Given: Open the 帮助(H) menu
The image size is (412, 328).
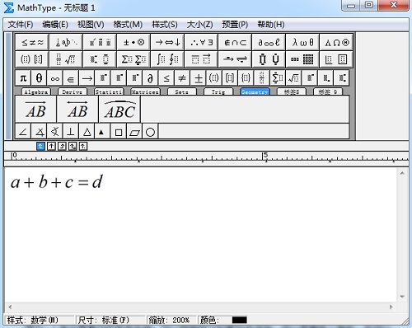Looking at the screenshot, I should tap(271, 25).
